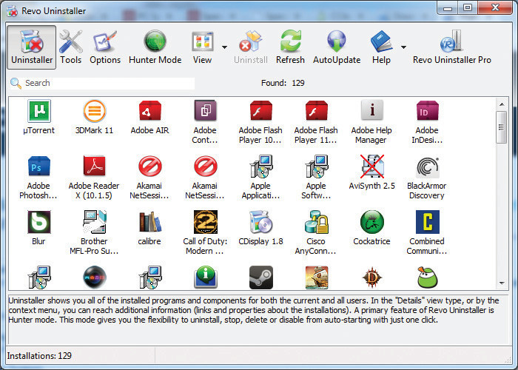Select the 3DMark 11 program
The image size is (518, 370).
pos(94,112)
